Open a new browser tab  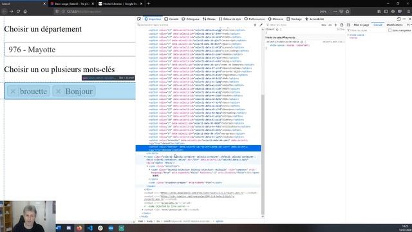pos(149,4)
